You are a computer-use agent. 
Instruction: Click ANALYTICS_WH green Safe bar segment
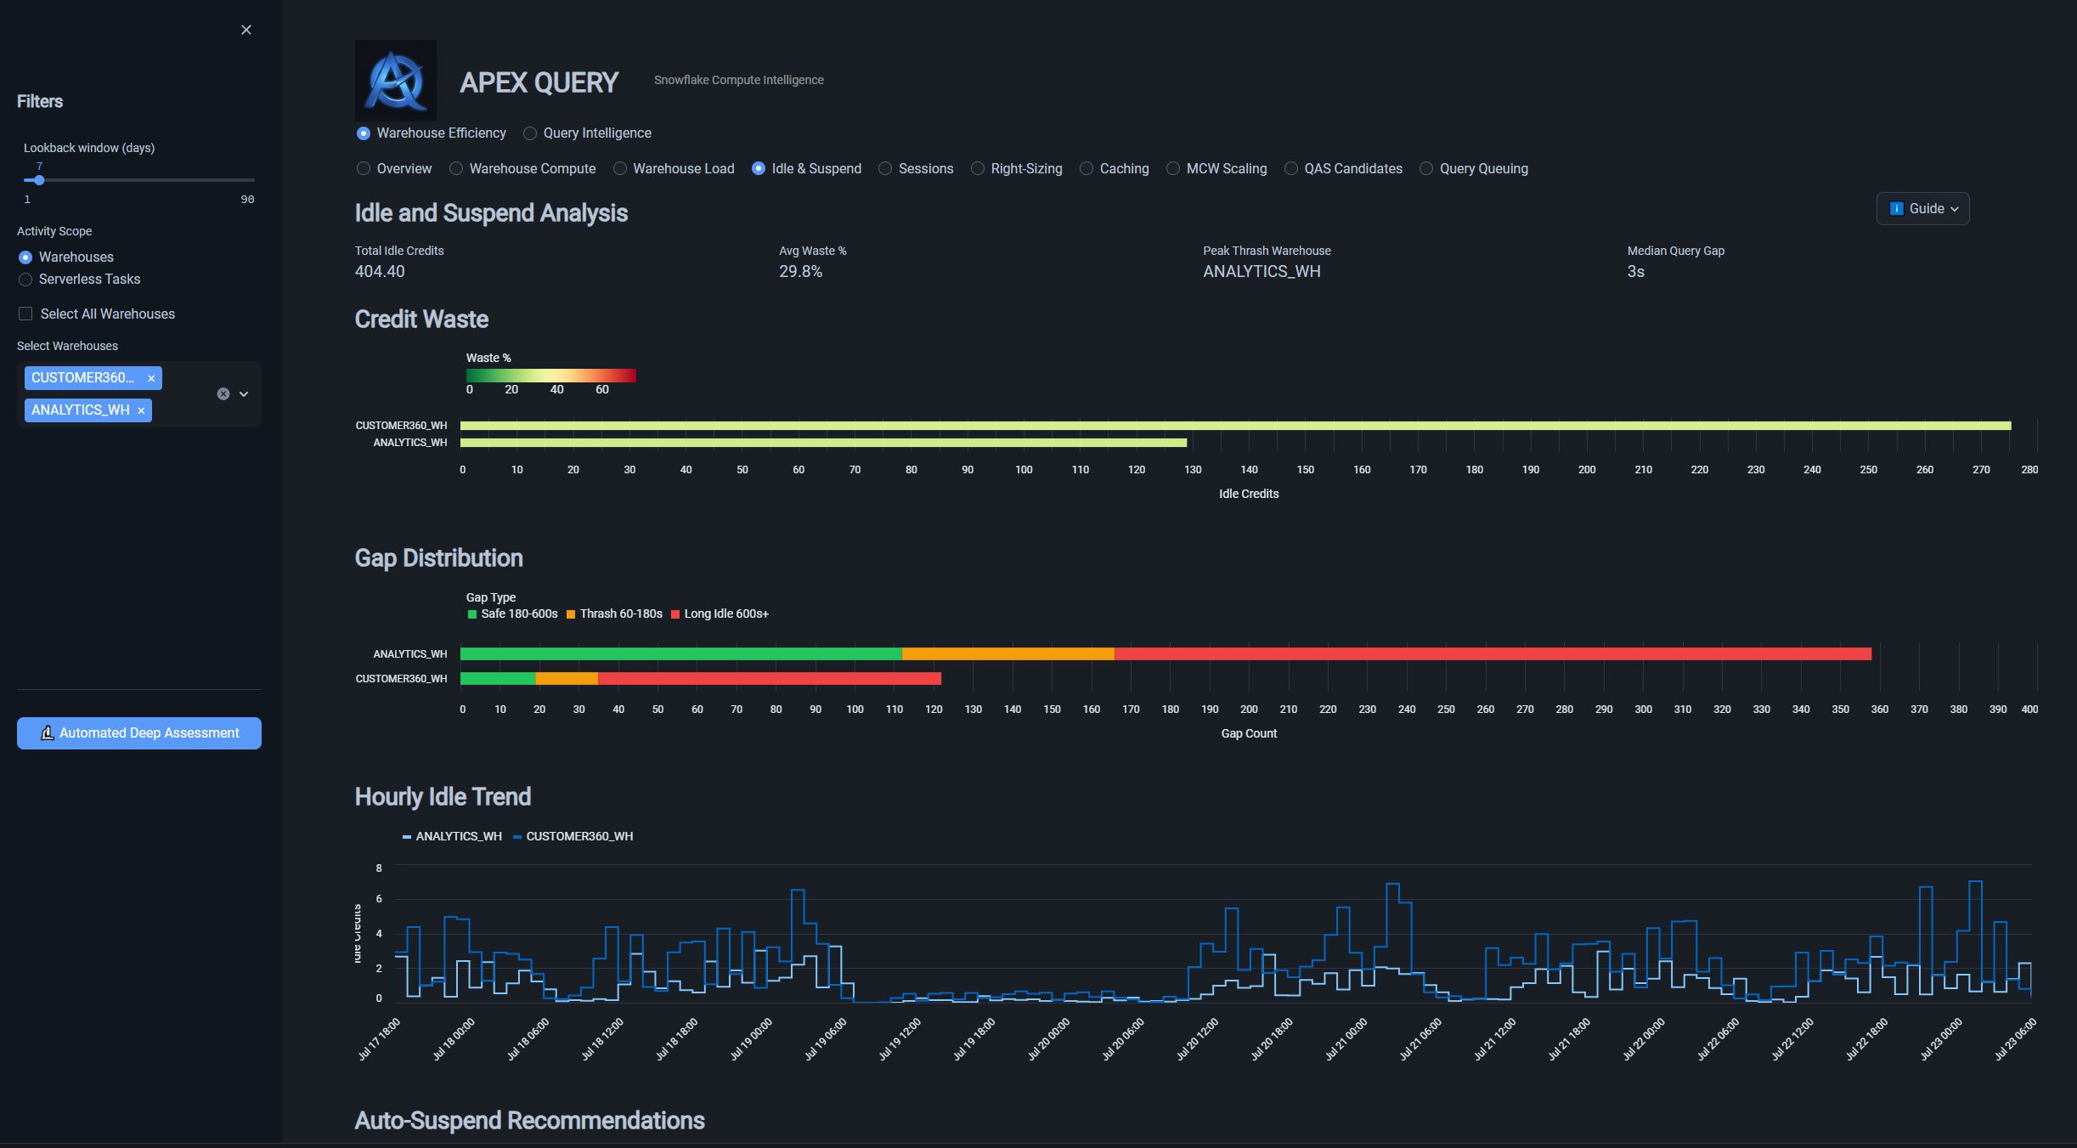click(x=680, y=654)
